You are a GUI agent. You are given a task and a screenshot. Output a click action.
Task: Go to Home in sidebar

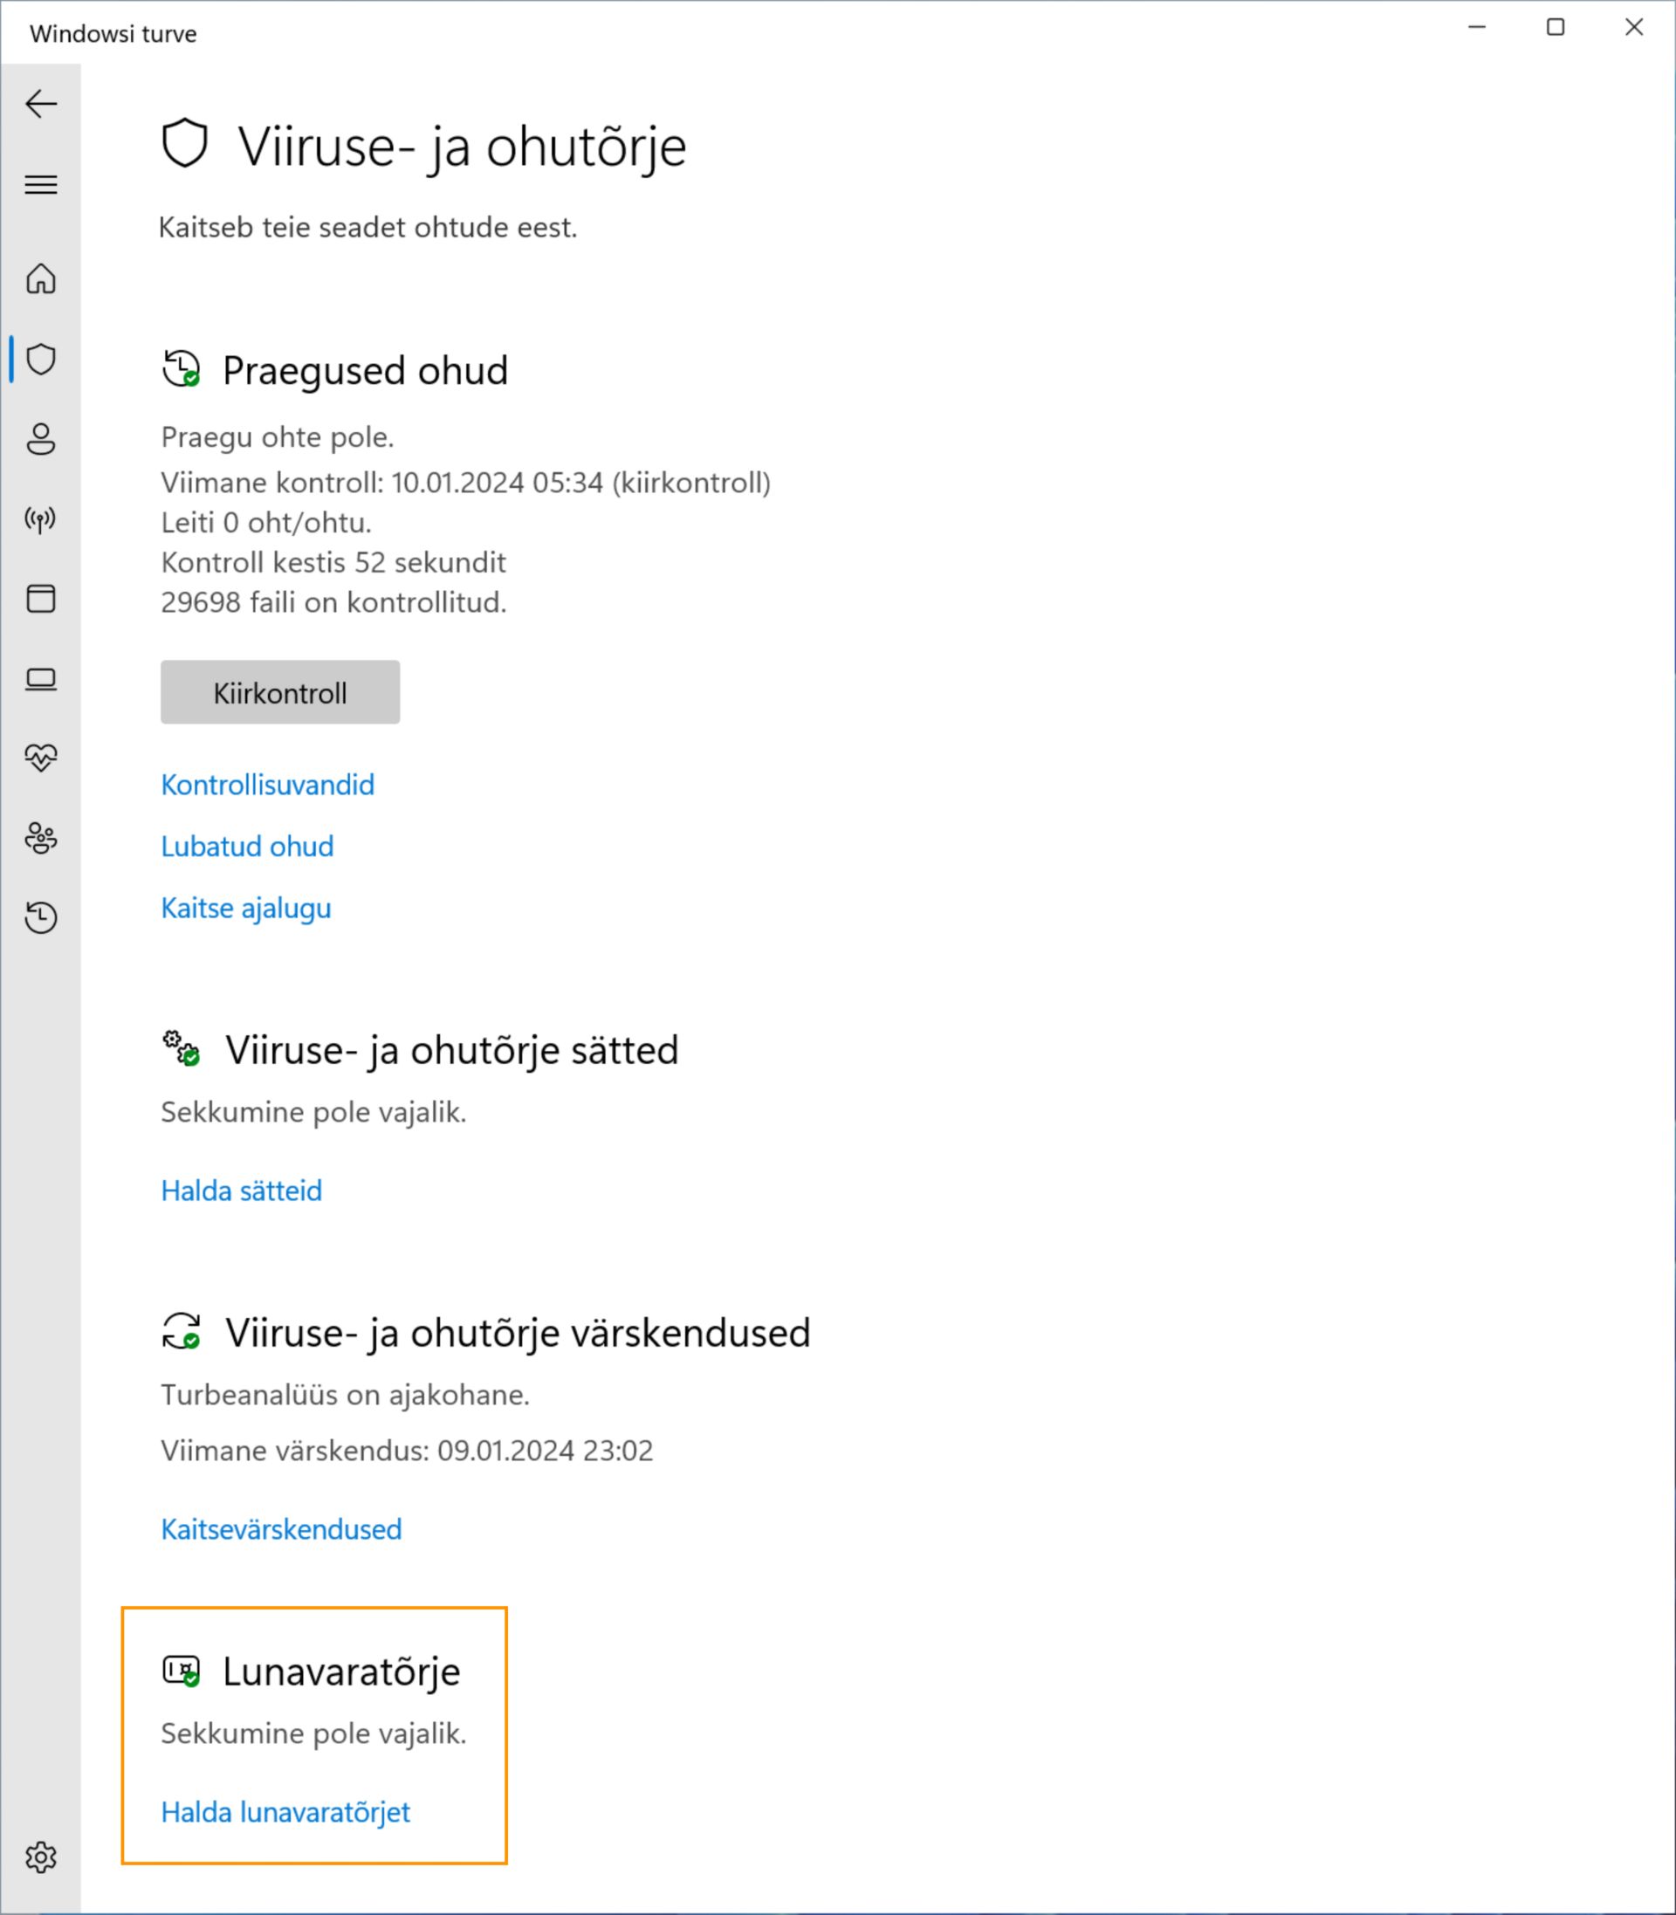(x=41, y=278)
